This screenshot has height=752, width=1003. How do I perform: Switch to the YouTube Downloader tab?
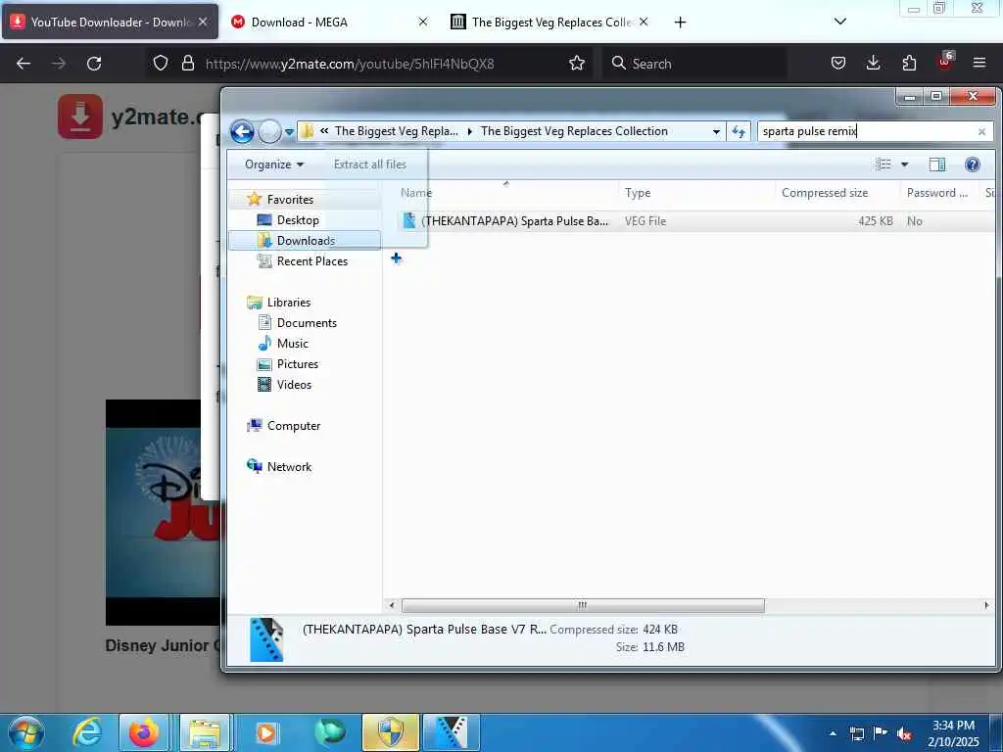coord(110,22)
